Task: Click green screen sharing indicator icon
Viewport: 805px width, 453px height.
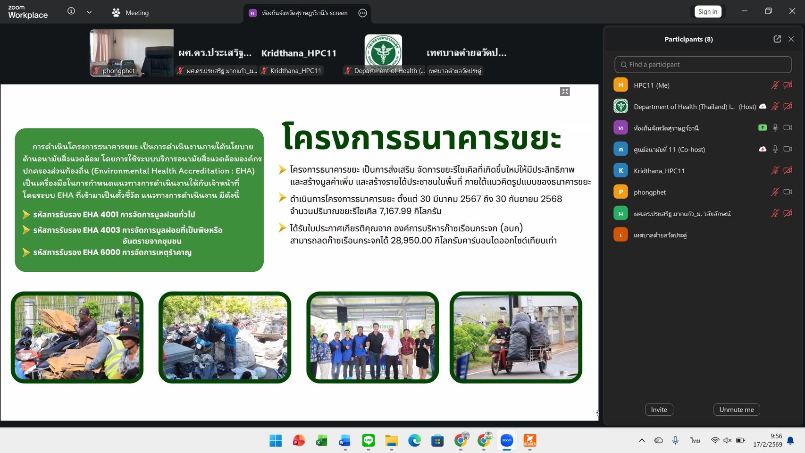Action: pyautogui.click(x=763, y=128)
